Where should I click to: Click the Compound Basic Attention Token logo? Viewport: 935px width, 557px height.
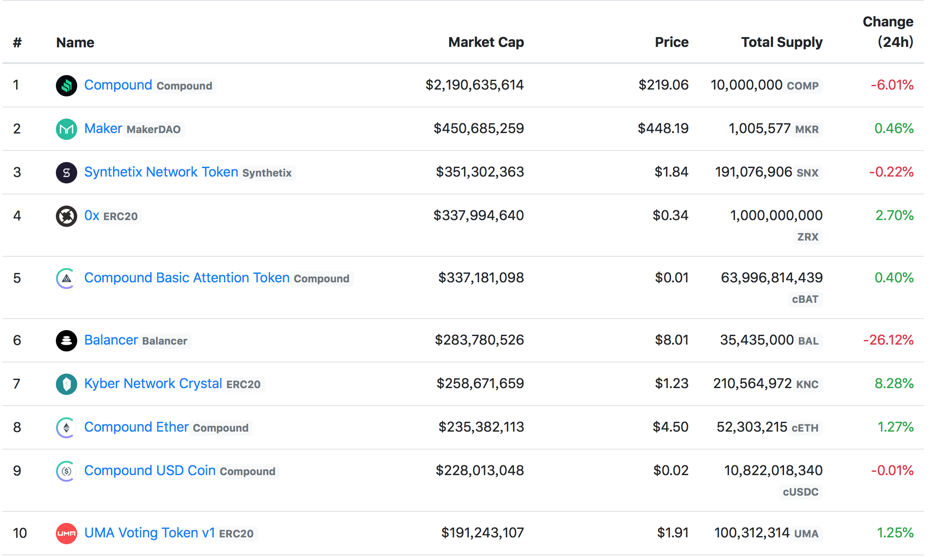pyautogui.click(x=67, y=278)
